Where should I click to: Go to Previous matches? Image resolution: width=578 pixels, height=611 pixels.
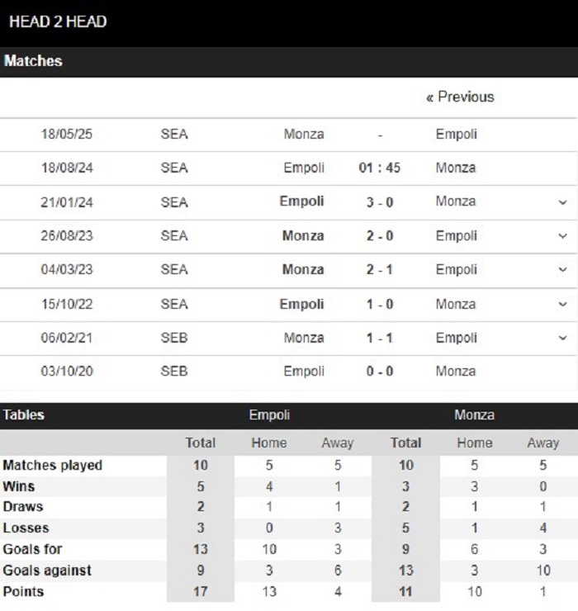(460, 97)
